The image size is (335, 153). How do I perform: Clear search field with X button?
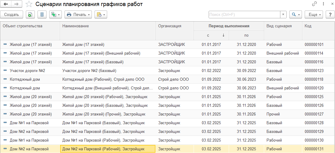(x=283, y=14)
